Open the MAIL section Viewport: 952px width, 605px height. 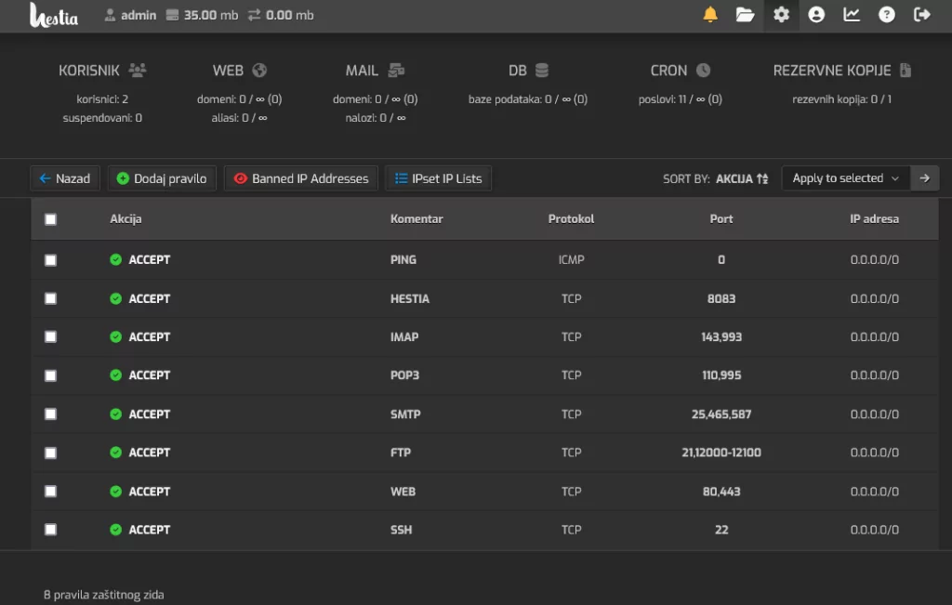[376, 71]
